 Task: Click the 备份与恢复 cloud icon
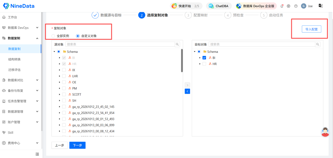4,91
